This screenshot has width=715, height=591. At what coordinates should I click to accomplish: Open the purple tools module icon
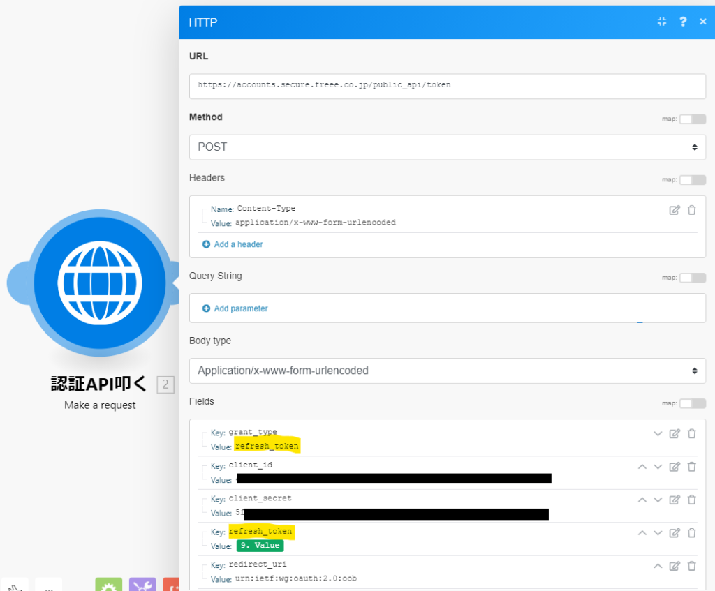(142, 586)
